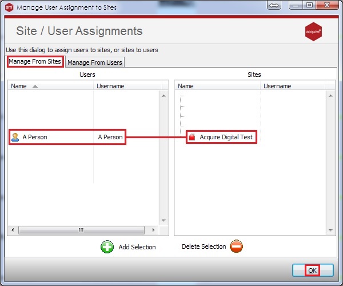The height and width of the screenshot is (286, 343).
Task: Click the Add Selection label
Action: (137, 247)
